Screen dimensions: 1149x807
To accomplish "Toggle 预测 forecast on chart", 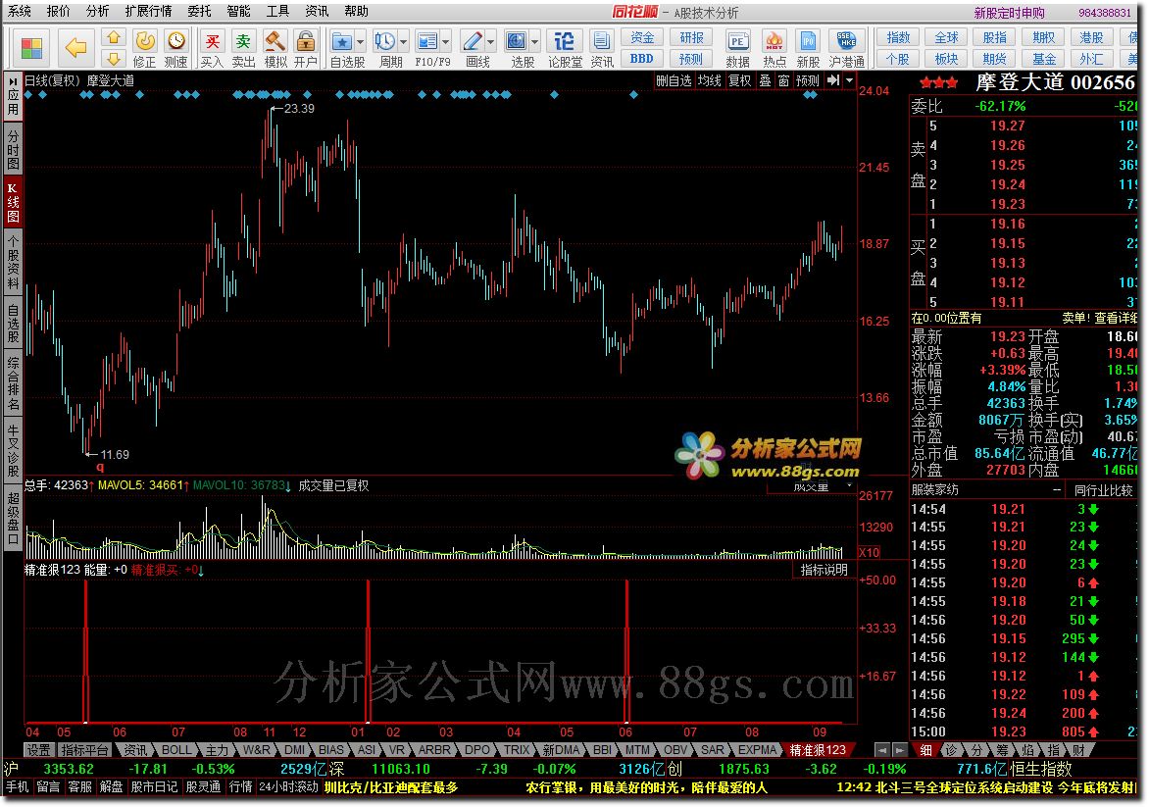I will click(808, 80).
